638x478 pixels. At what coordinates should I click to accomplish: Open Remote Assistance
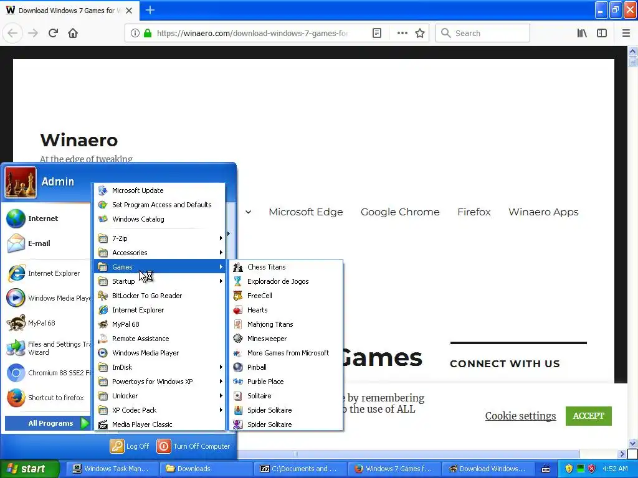pos(159,339)
